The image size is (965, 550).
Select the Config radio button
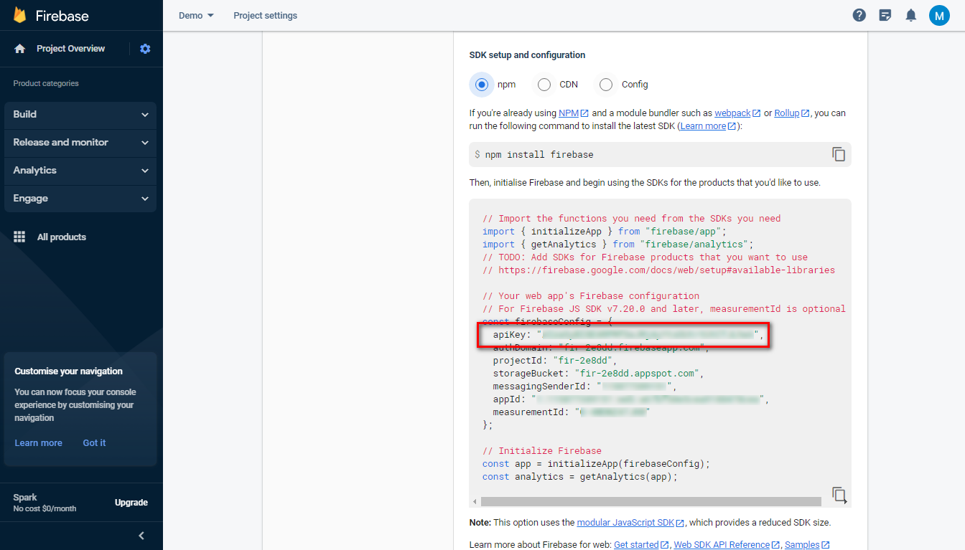[x=606, y=85]
